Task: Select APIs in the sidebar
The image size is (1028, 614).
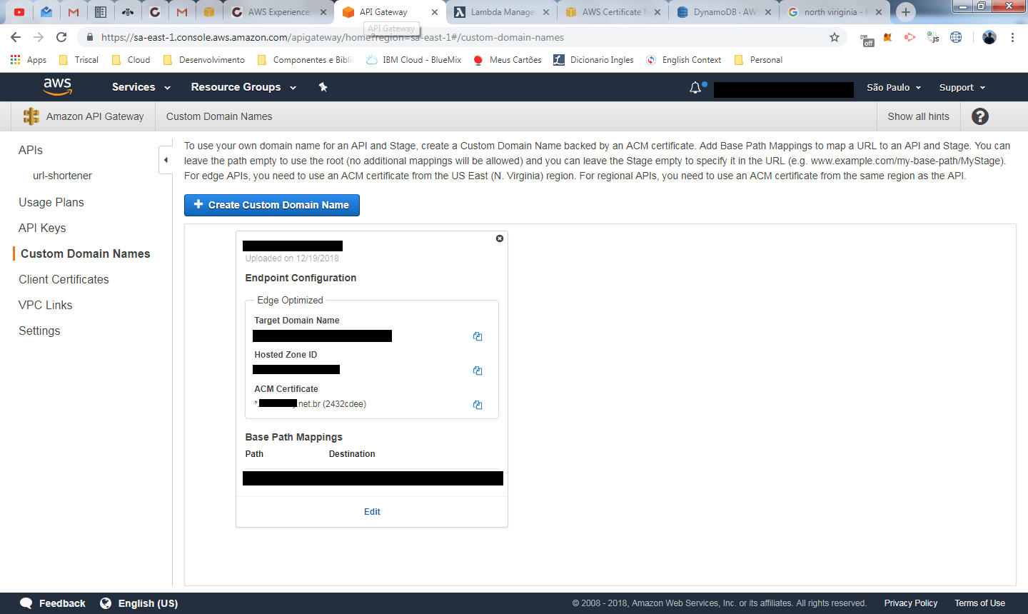Action: [x=31, y=150]
